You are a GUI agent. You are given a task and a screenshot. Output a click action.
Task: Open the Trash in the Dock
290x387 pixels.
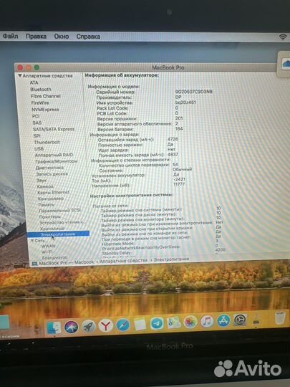[x=280, y=317]
